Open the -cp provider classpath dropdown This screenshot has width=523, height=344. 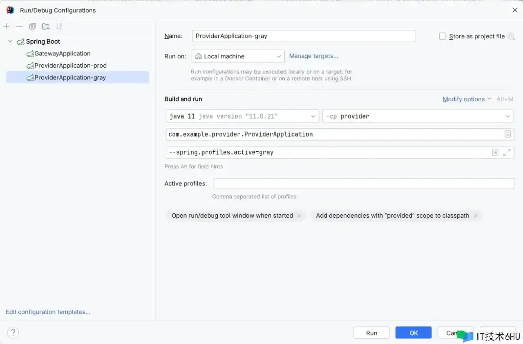418,116
